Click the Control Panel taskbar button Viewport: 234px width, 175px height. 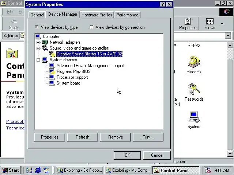[176, 170]
